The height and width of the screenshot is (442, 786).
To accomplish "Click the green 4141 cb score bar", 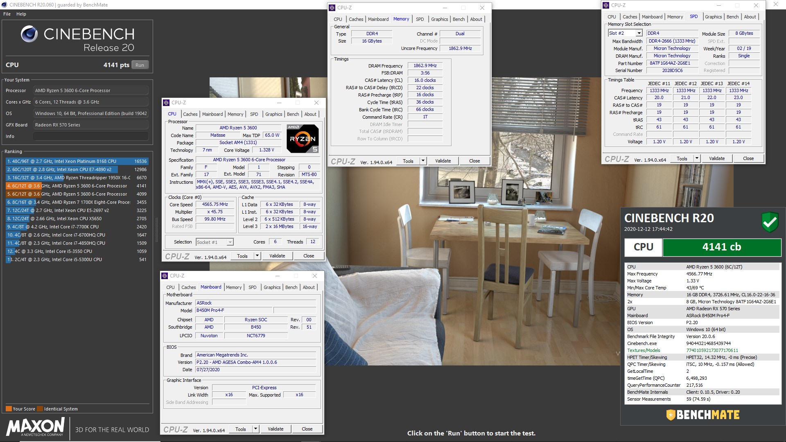I will point(722,247).
